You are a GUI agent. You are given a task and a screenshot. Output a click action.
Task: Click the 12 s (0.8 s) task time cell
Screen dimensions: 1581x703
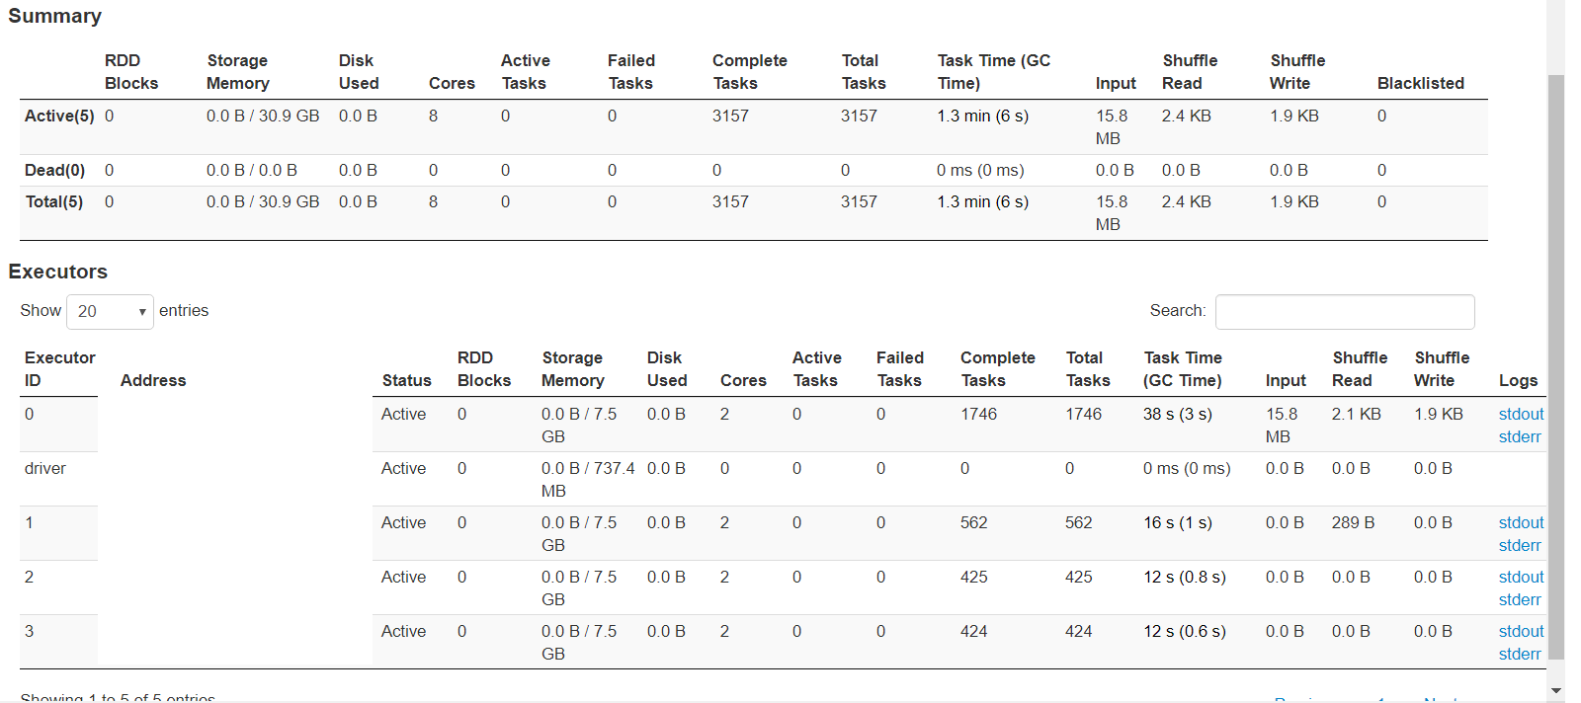click(1184, 577)
